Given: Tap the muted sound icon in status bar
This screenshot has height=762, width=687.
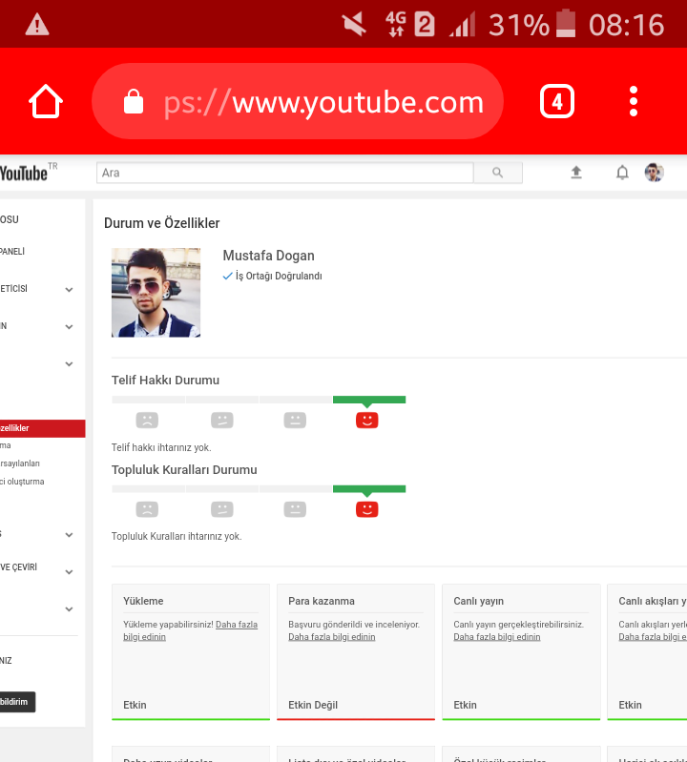Looking at the screenshot, I should click(353, 24).
